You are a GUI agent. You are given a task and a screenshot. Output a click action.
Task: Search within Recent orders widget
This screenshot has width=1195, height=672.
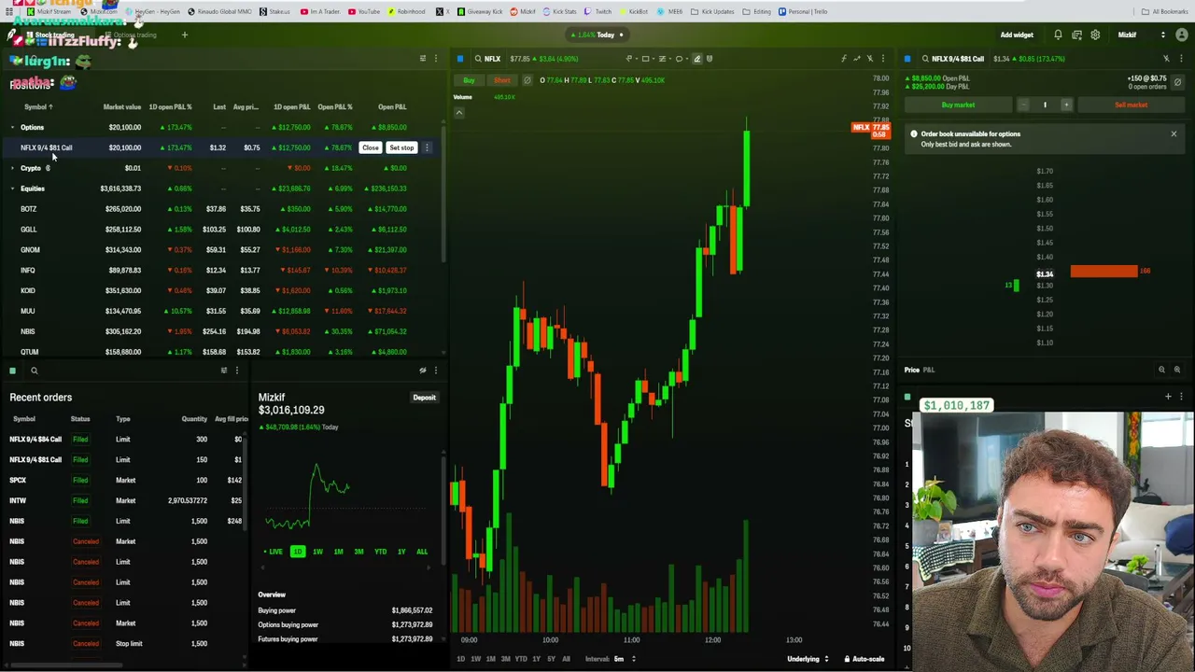35,371
